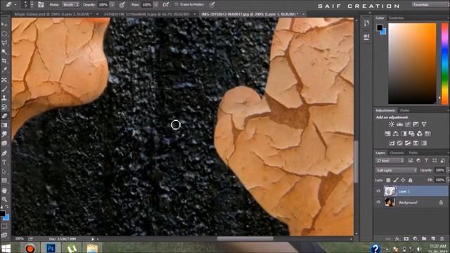Hide Layer 1 via eye icon
Image resolution: width=450 pixels, height=253 pixels.
point(378,191)
